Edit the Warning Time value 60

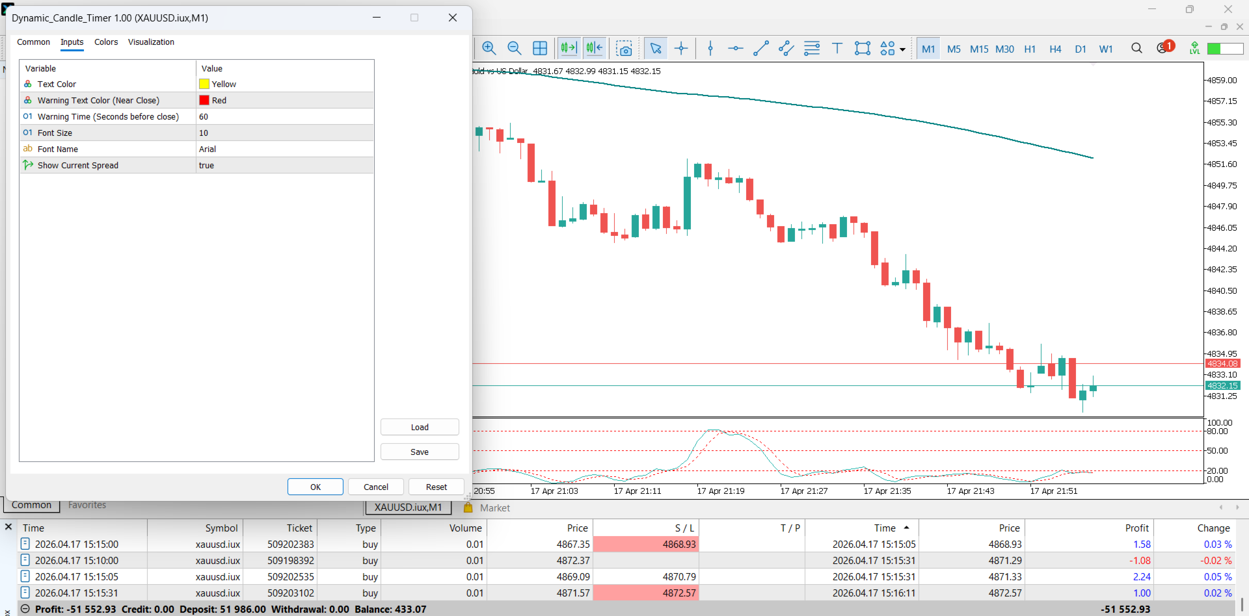point(285,116)
